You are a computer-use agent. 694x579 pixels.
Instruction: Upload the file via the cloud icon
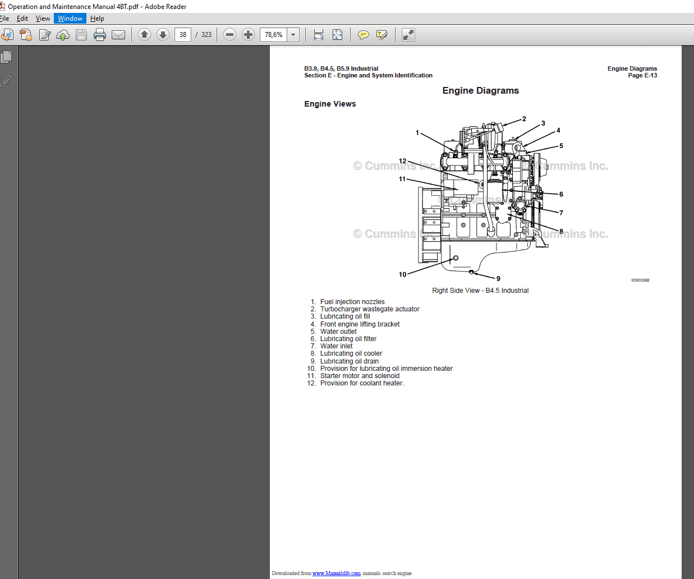click(x=63, y=34)
